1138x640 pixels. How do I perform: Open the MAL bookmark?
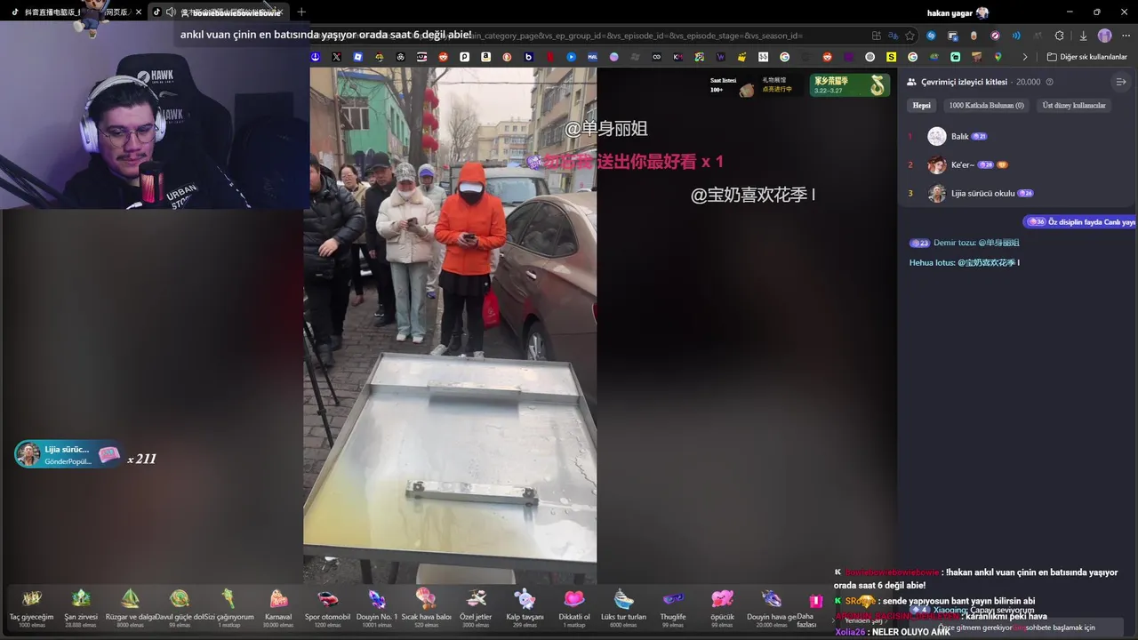pos(592,57)
